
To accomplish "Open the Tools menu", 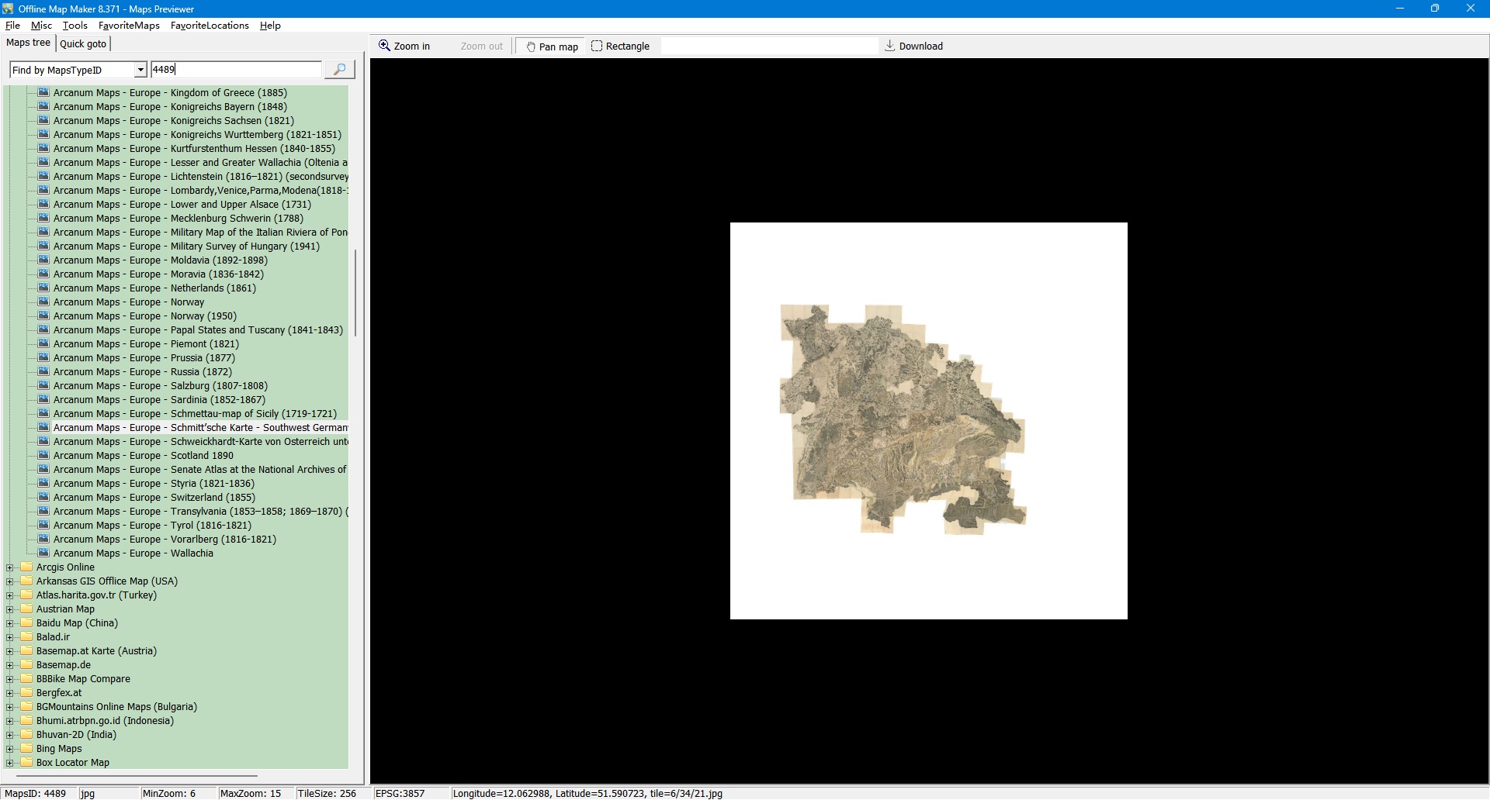I will click(x=74, y=26).
